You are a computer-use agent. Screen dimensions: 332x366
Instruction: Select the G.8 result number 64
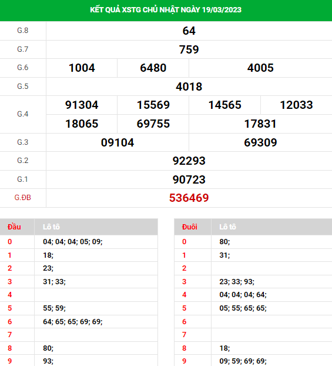coord(189,31)
